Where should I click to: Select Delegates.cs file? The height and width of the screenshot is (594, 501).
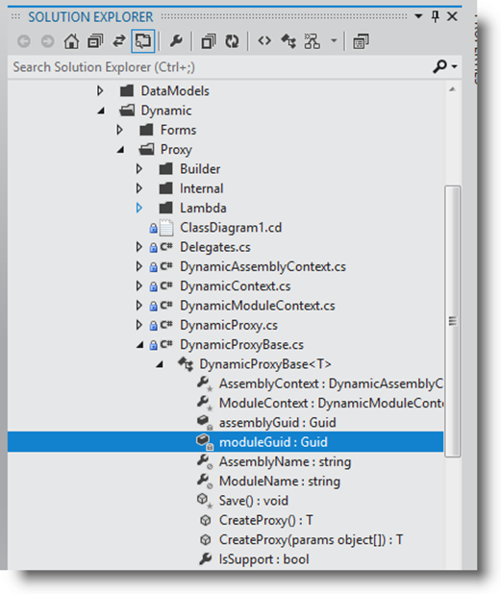click(214, 247)
